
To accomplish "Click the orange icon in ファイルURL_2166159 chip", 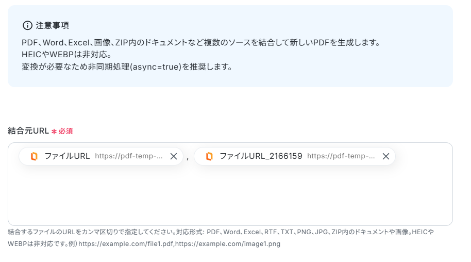I will [x=209, y=156].
